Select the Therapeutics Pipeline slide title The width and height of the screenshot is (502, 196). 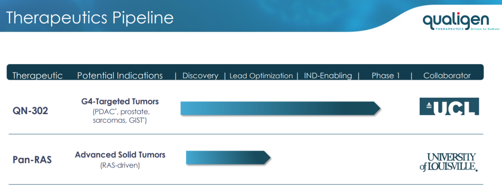click(90, 18)
